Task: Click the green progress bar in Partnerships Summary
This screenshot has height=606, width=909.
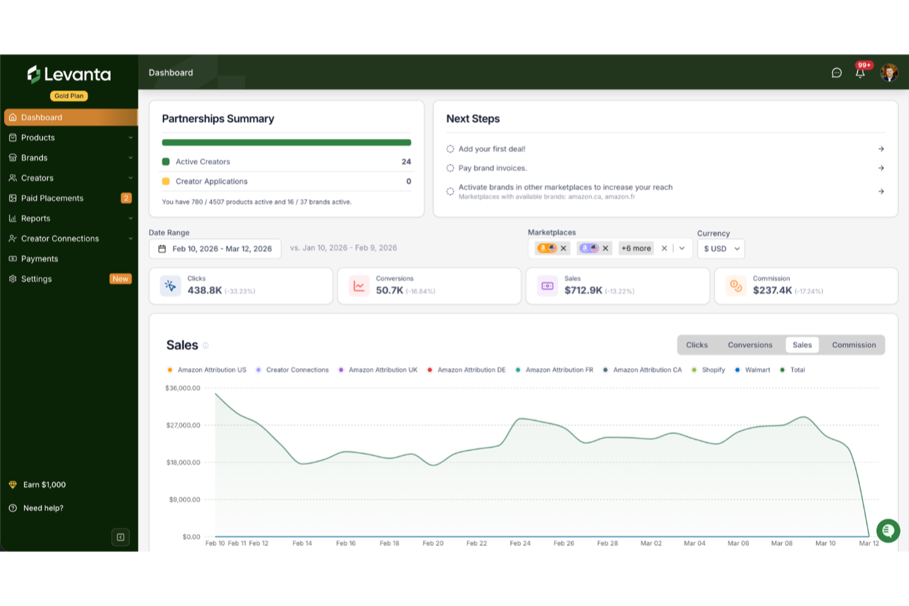Action: (x=286, y=142)
